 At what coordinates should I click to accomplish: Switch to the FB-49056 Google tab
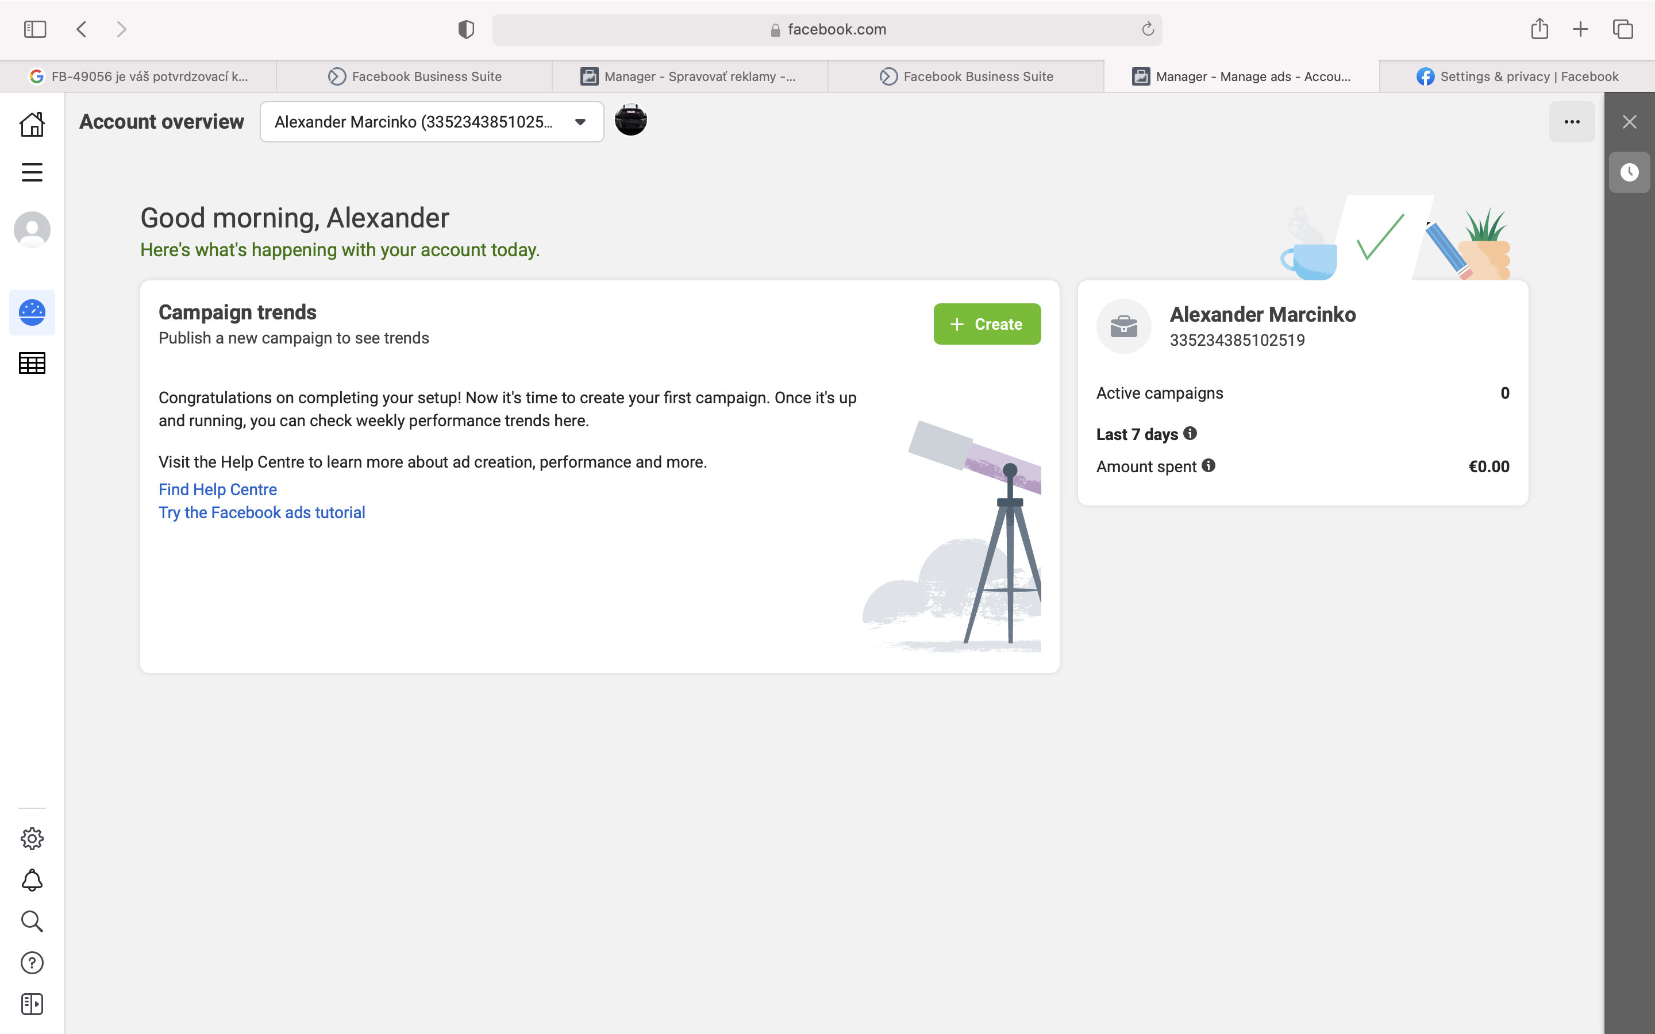click(x=138, y=76)
